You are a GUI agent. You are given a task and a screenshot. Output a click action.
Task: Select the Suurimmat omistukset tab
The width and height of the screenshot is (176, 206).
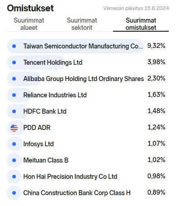141,24
